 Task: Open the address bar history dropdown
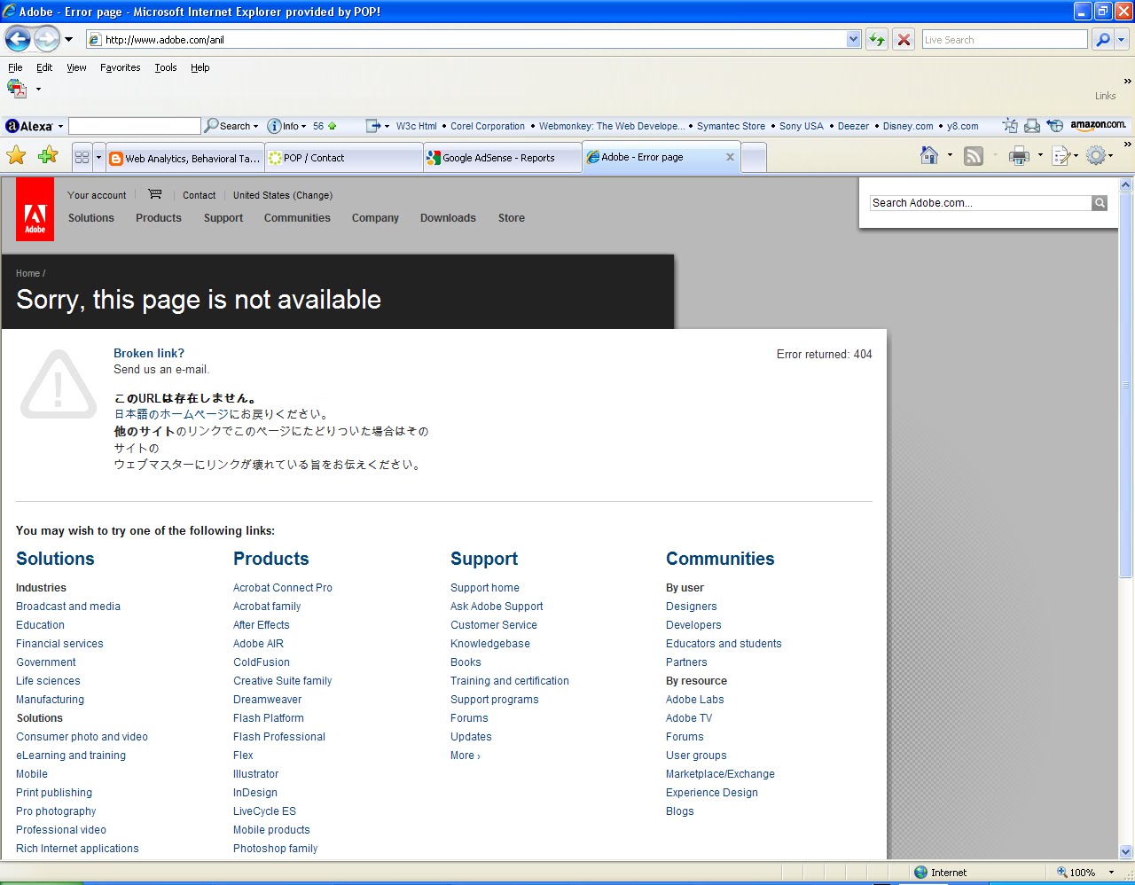coord(853,39)
